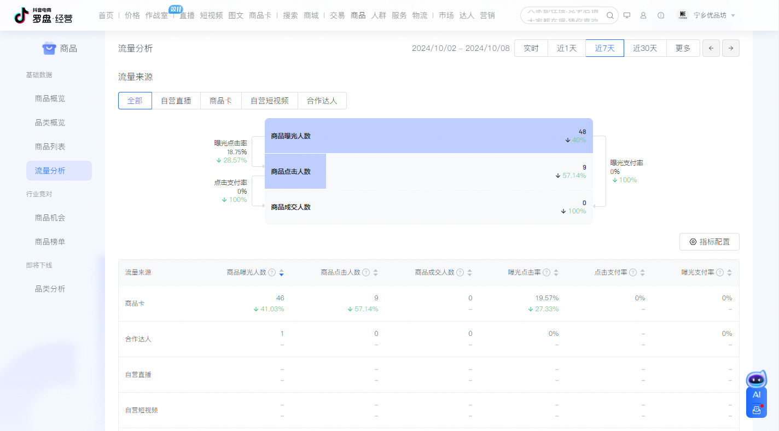Click help icon next to 商品成交人数
This screenshot has height=431, width=779.
coord(460,272)
